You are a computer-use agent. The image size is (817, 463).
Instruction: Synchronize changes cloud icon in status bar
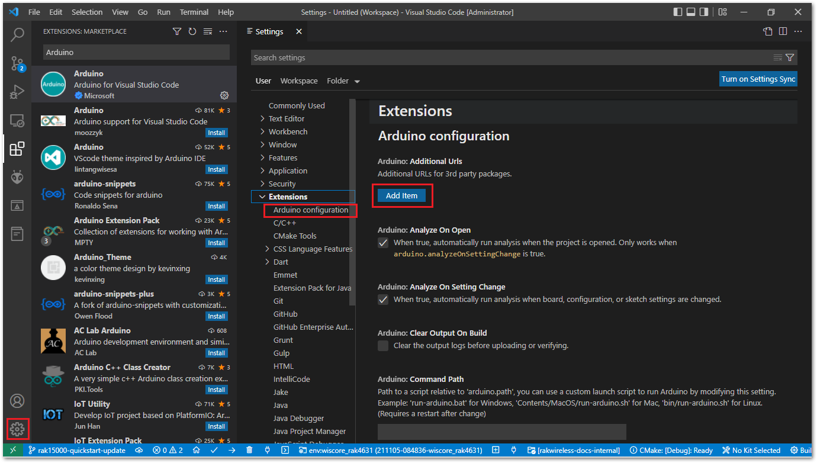click(139, 451)
